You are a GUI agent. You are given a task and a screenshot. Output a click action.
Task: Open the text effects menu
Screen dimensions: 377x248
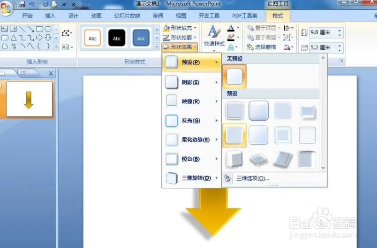(x=233, y=47)
